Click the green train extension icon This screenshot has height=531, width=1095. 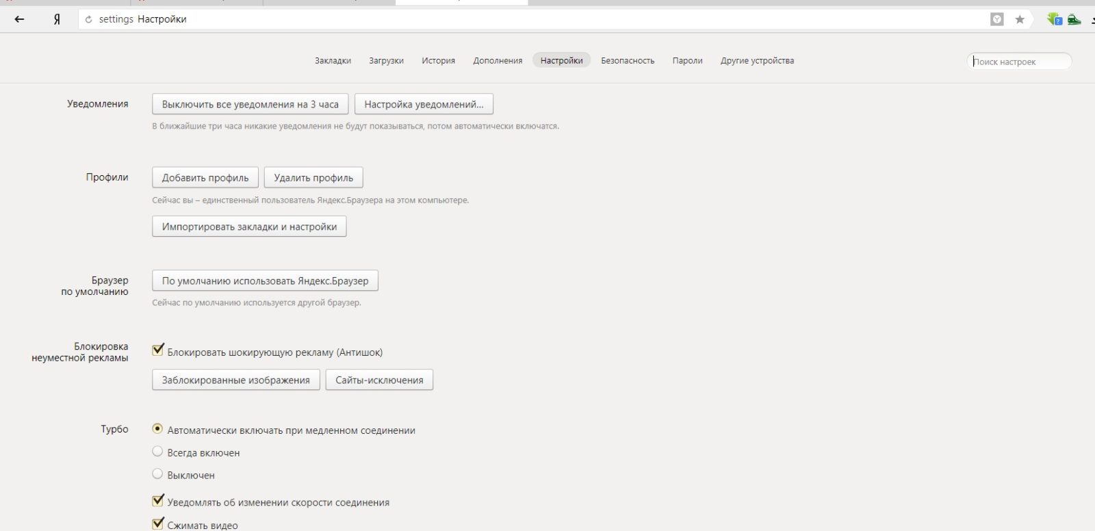point(1074,19)
